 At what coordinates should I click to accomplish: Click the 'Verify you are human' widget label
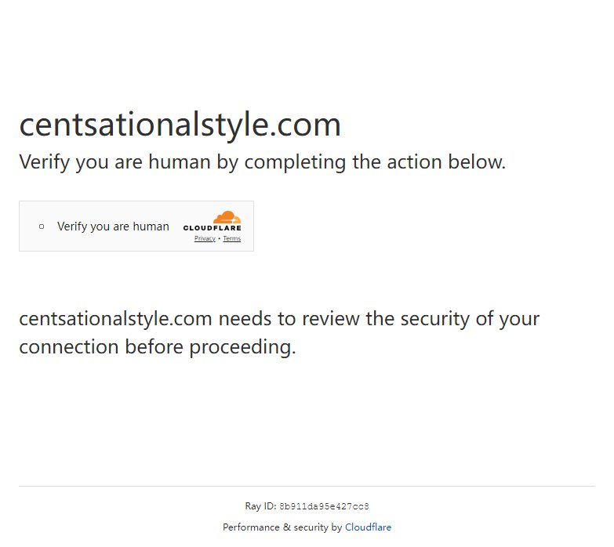(113, 226)
